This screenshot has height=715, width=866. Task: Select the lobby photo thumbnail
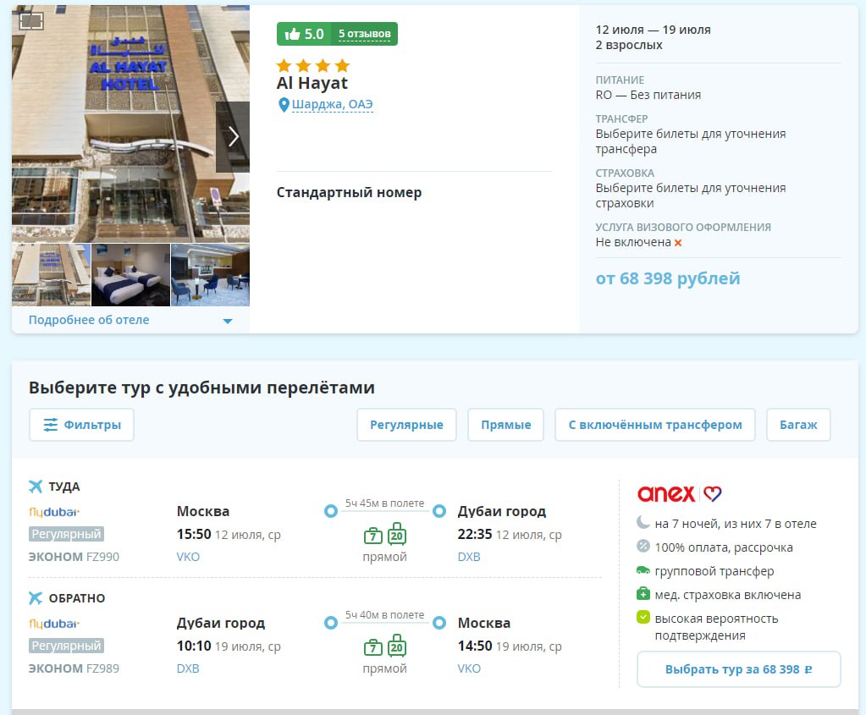click(210, 275)
